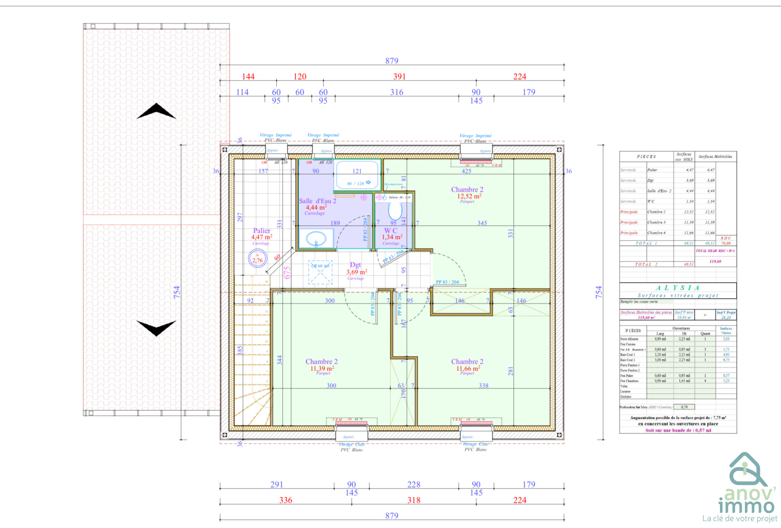The image size is (781, 528).
Task: Click the Chambre 2 12,52 m² room label
Action: pyautogui.click(x=467, y=194)
